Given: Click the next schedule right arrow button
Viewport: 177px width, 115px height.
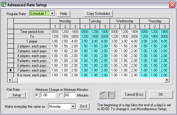Looking at the screenshot, I should click(x=111, y=94).
